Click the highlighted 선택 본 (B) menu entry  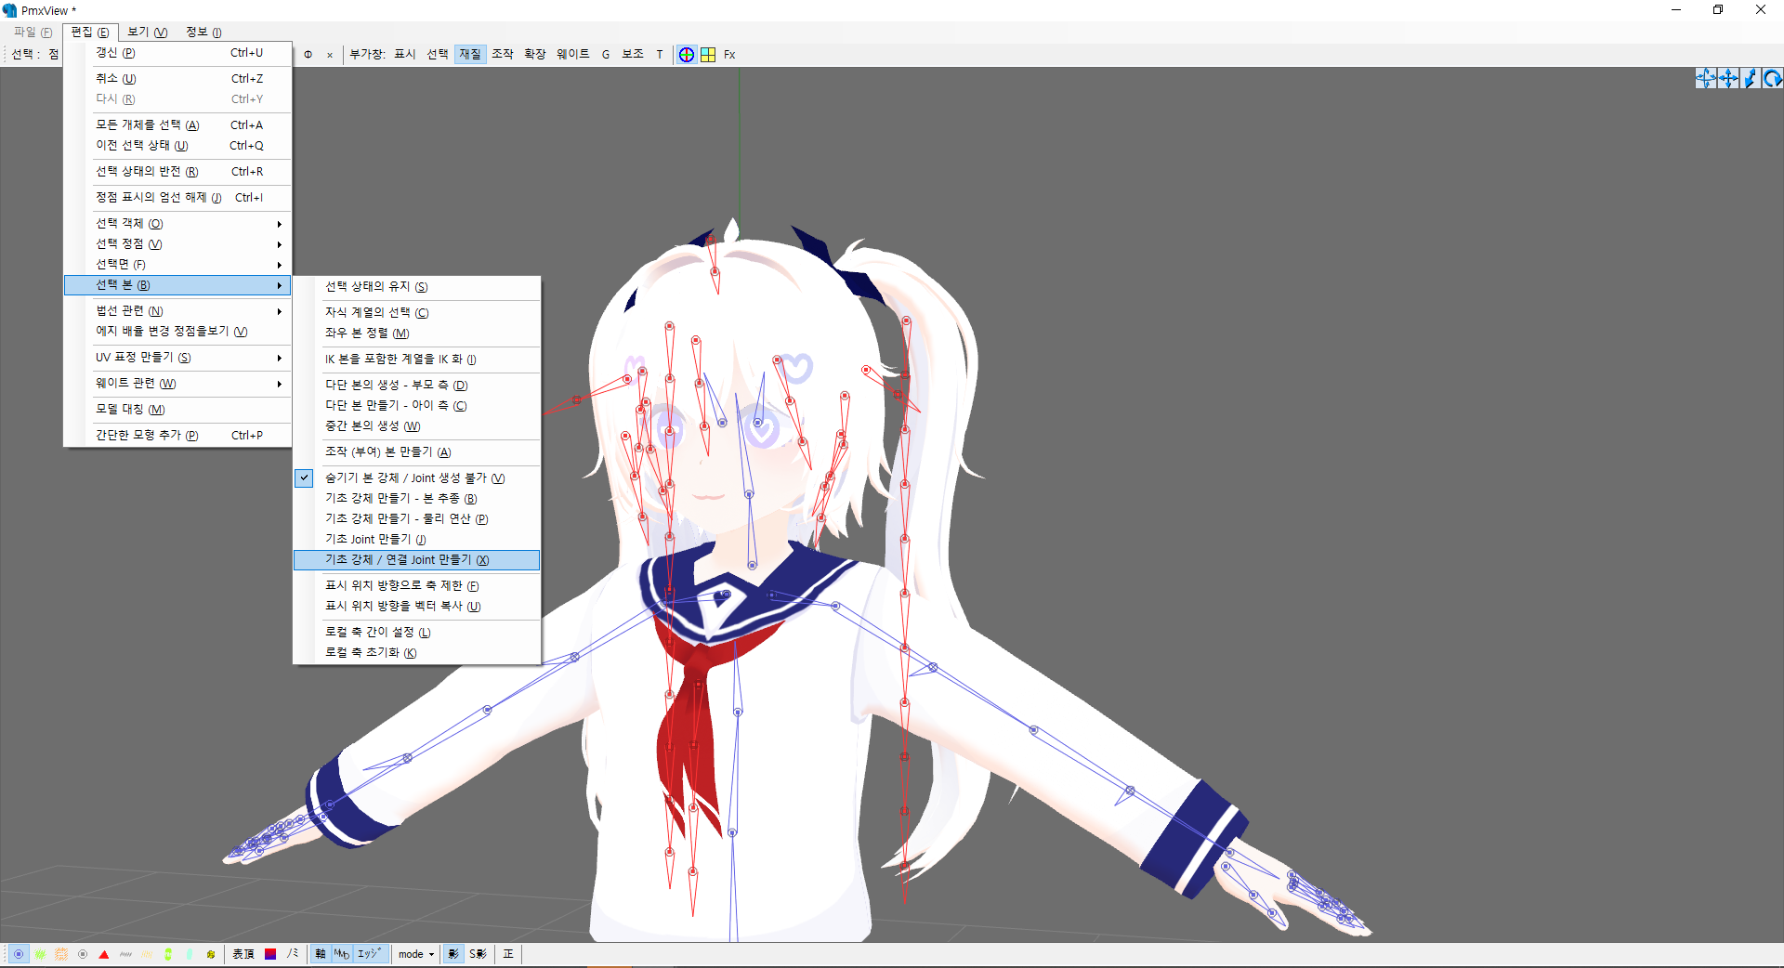pos(177,285)
